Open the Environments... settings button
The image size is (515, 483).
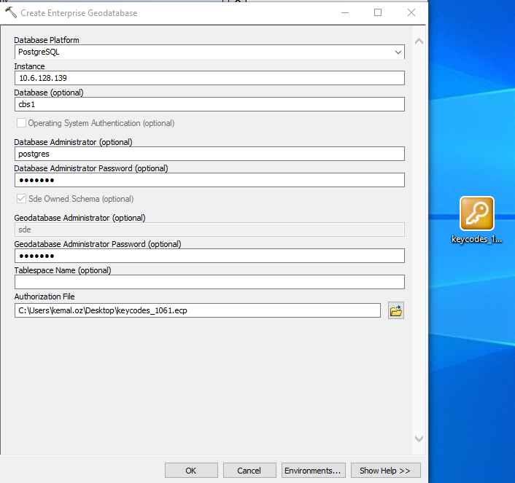[x=314, y=471]
